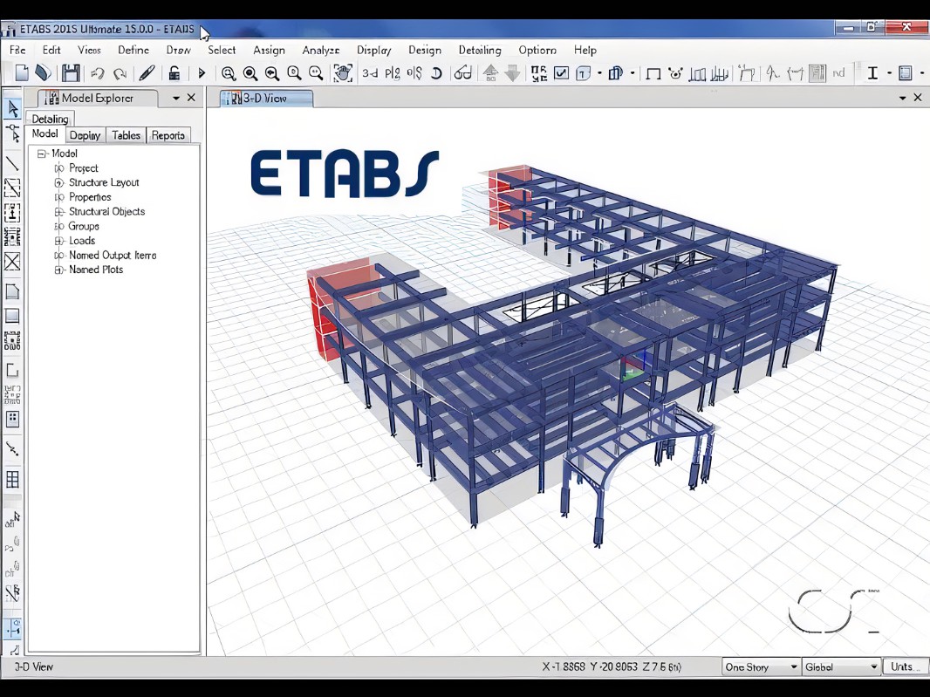The width and height of the screenshot is (930, 697).
Task: Close the Model Explorer panel
Action: point(191,98)
